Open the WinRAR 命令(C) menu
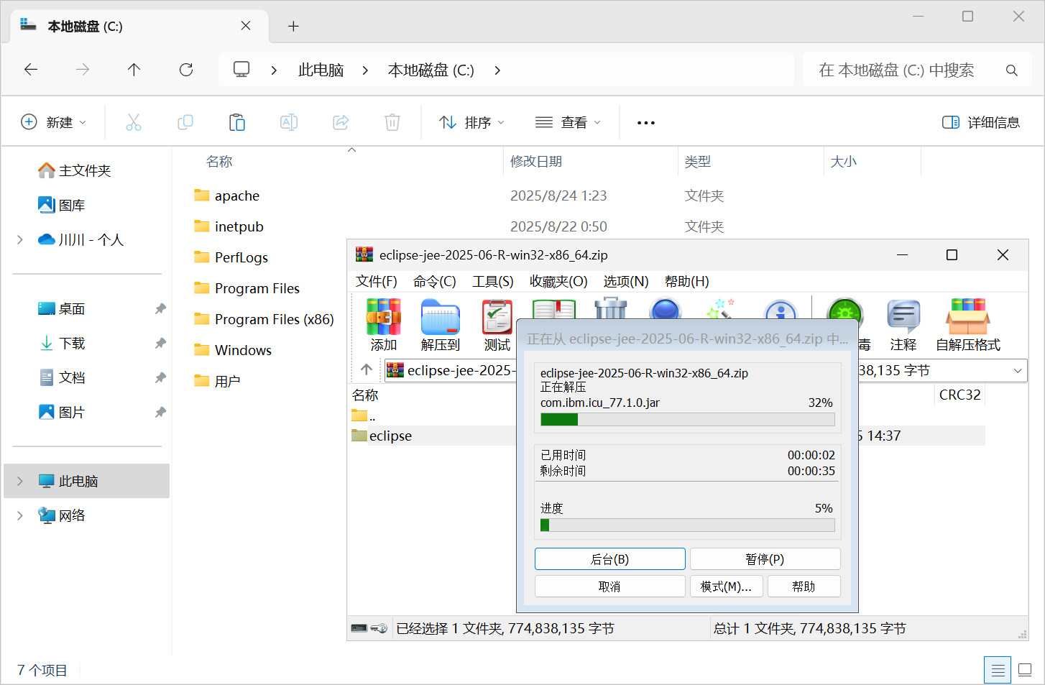 tap(435, 281)
